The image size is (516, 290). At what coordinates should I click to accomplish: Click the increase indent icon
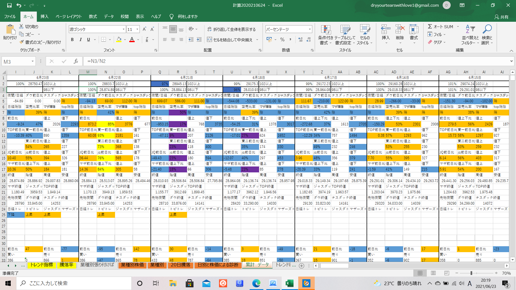pos(199,40)
